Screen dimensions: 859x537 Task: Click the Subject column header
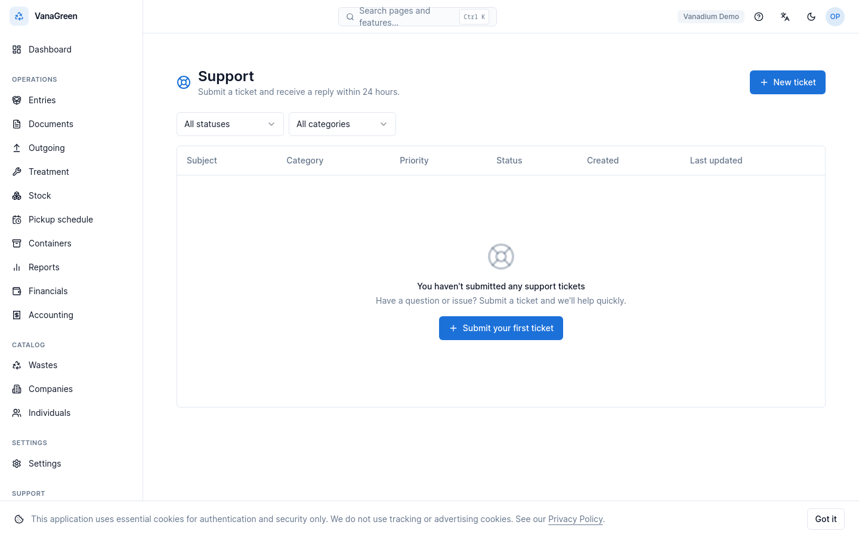point(202,161)
